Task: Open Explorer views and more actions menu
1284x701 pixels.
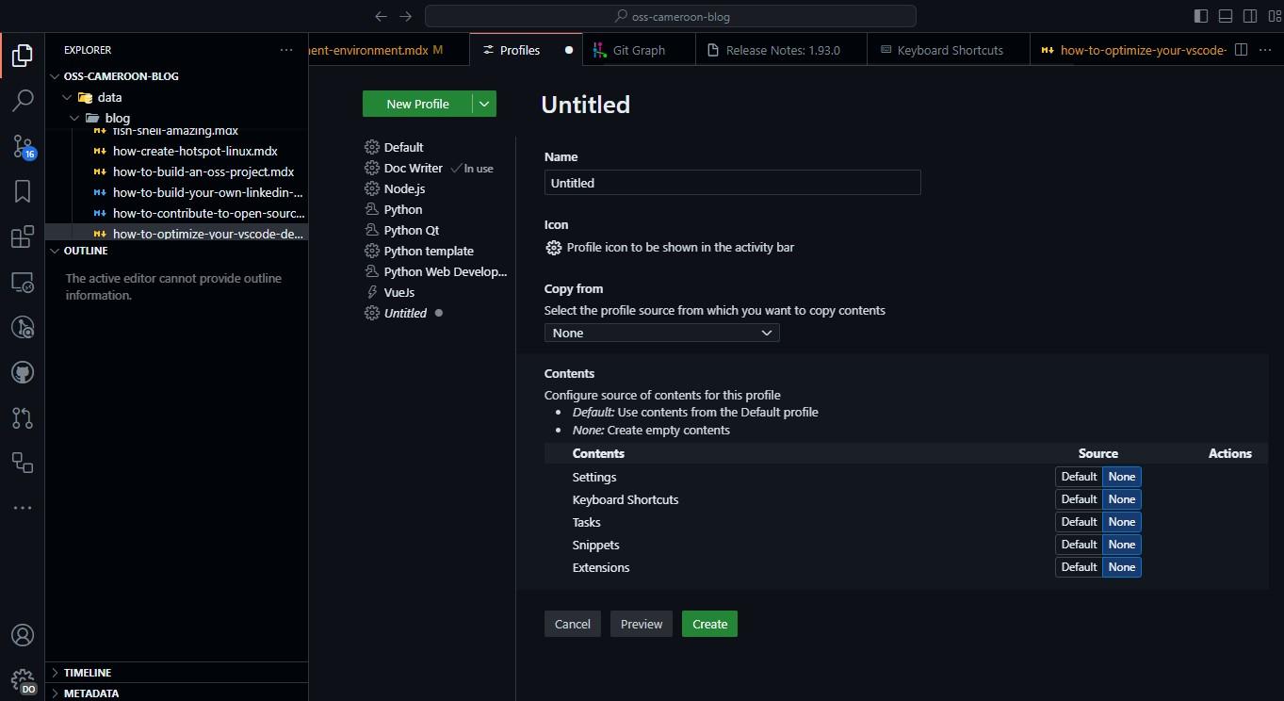Action: pos(286,50)
